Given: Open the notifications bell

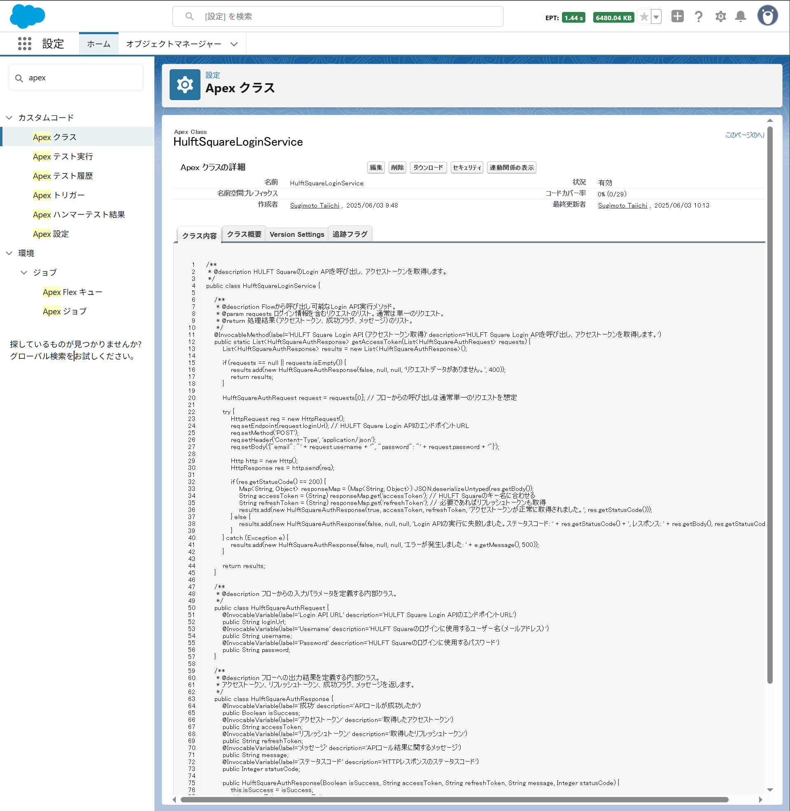Looking at the screenshot, I should 741,16.
